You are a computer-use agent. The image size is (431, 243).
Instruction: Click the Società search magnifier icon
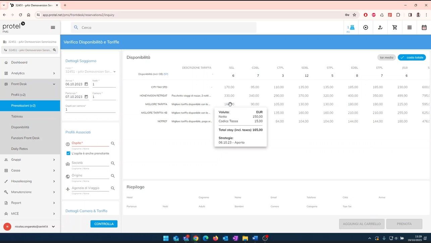coord(113,163)
